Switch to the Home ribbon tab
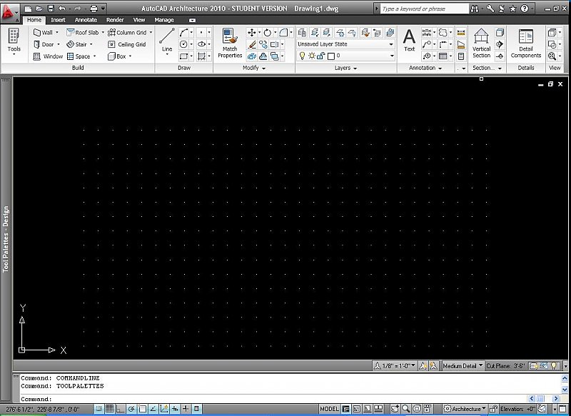This screenshot has height=416, width=571. pos(34,20)
